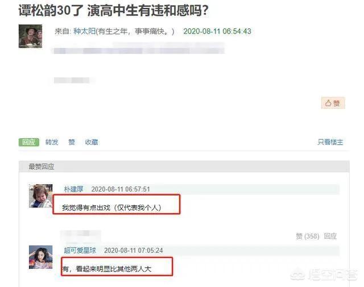Image resolution: width=364 pixels, height=287 pixels.
Task: Select the 转发 share link
Action: 52,142
